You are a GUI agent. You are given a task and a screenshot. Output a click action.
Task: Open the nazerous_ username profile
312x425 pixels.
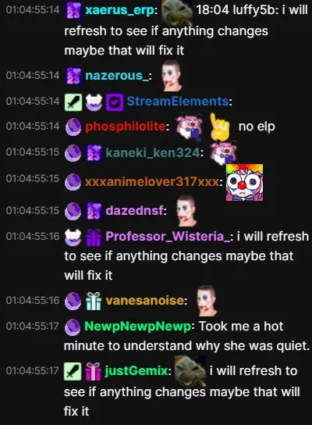pos(117,76)
